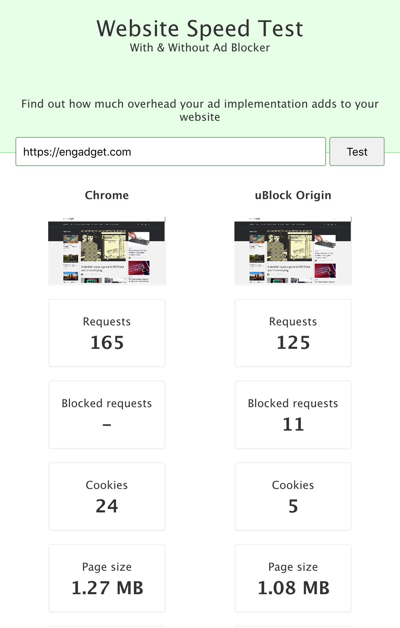This screenshot has height=628, width=400.
Task: Click the YouTube icon in the uBlock Origin preview
Action: click(332, 224)
